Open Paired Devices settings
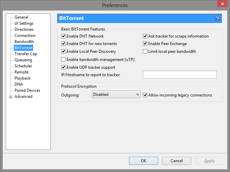The image size is (230, 172). (27, 90)
